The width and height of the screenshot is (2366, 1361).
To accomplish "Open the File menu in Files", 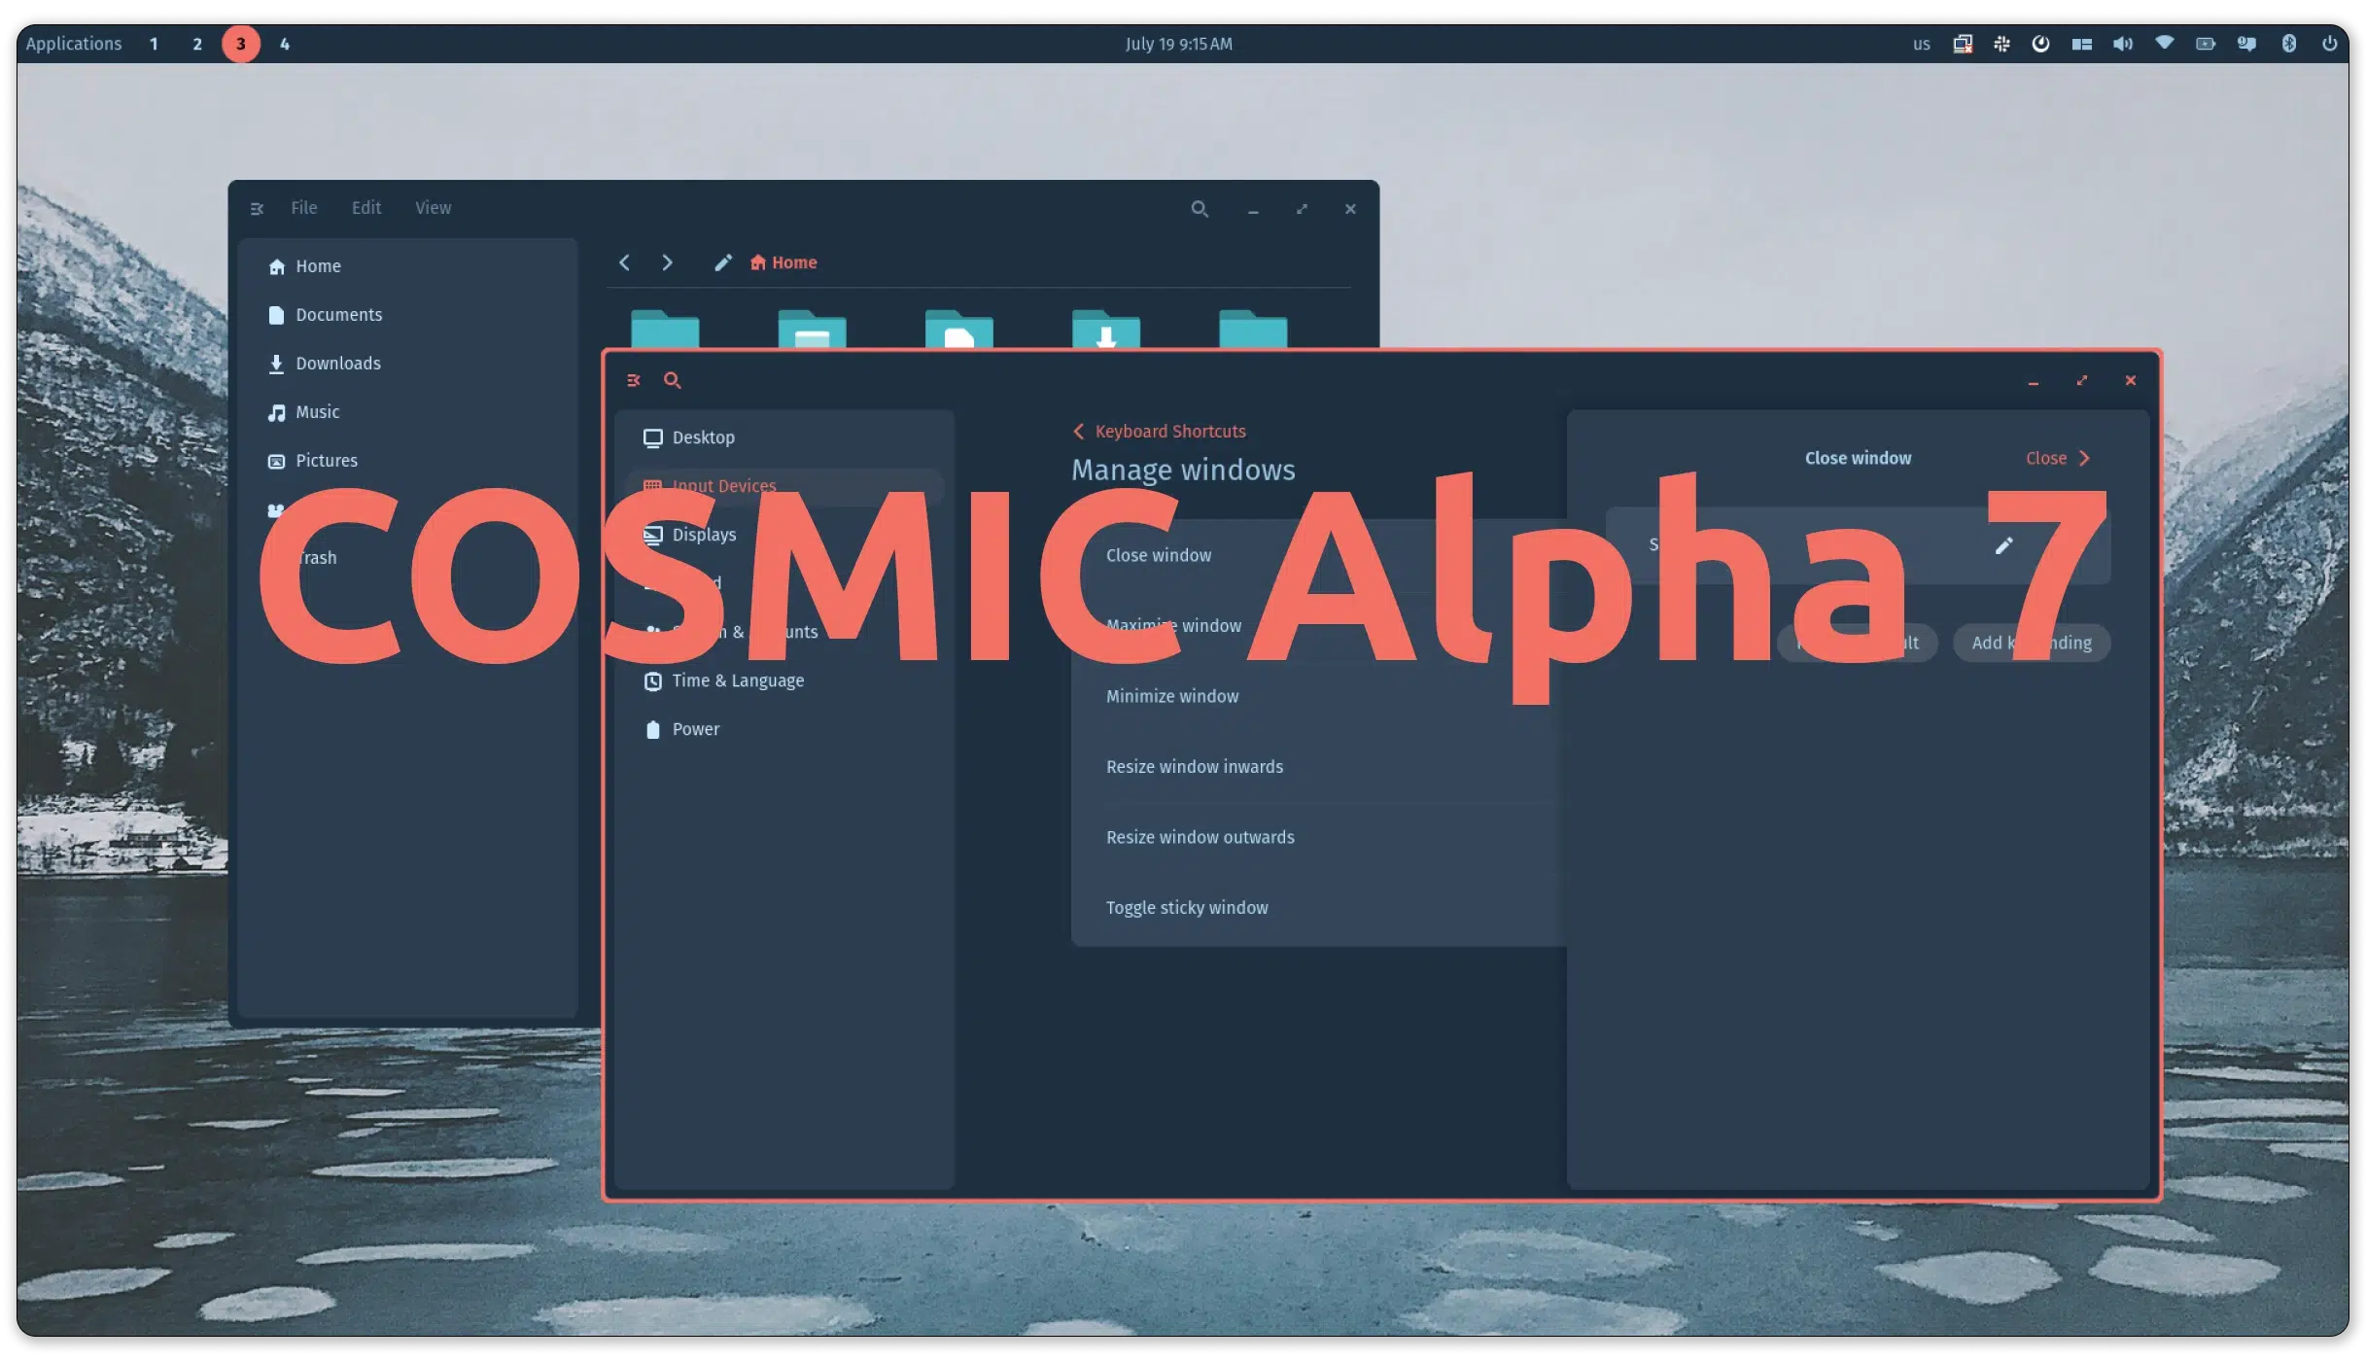I will click(x=304, y=208).
